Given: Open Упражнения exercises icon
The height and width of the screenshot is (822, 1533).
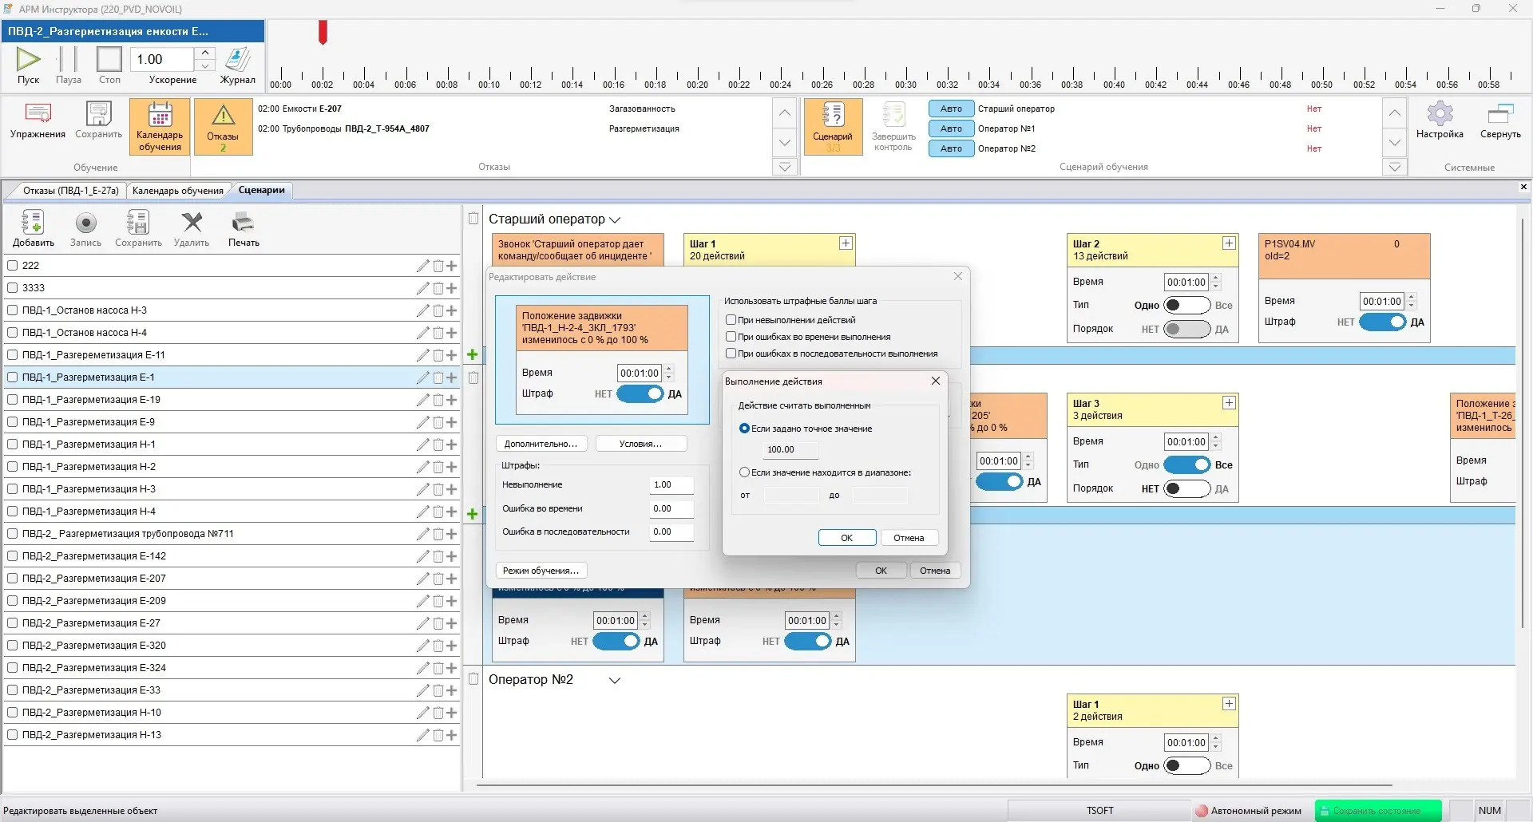Looking at the screenshot, I should pyautogui.click(x=38, y=114).
